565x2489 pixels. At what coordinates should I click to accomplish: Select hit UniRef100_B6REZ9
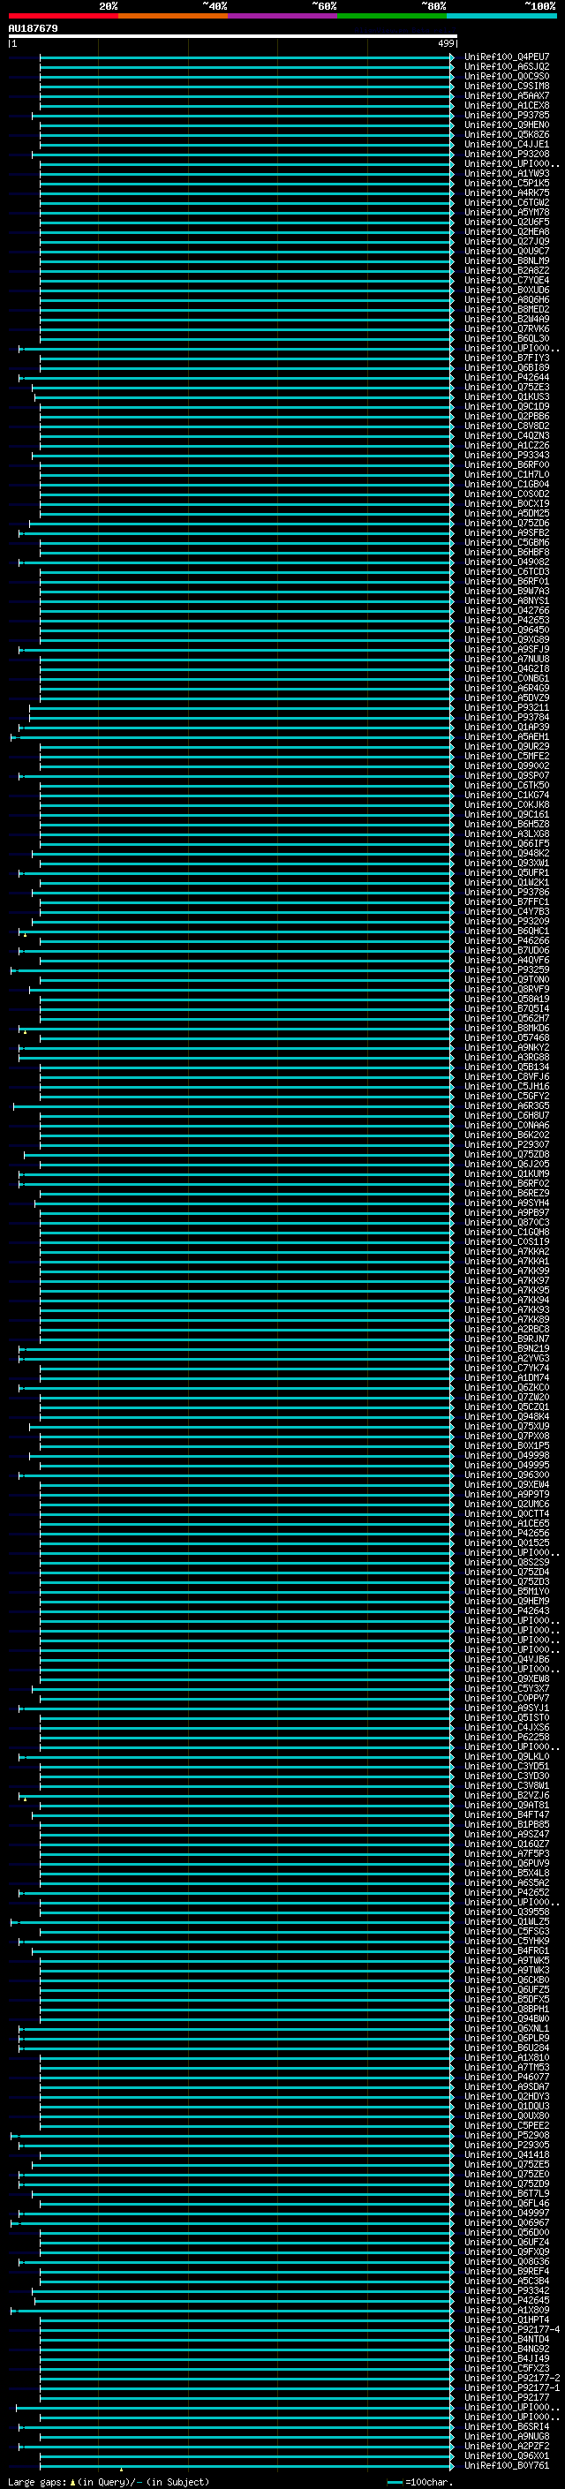506,1192
